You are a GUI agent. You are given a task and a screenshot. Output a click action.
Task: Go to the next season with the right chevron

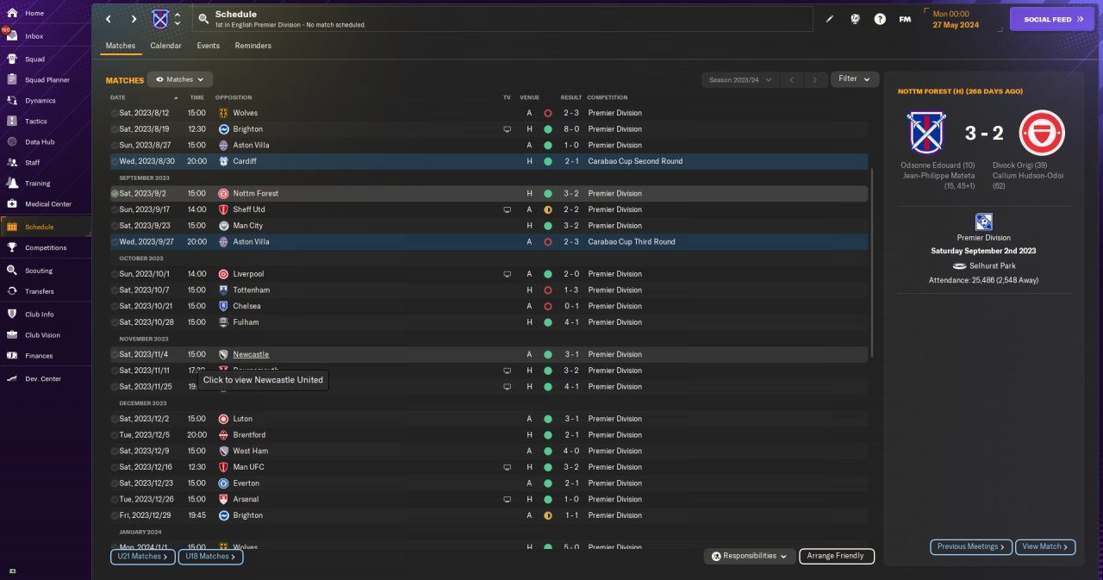[815, 79]
